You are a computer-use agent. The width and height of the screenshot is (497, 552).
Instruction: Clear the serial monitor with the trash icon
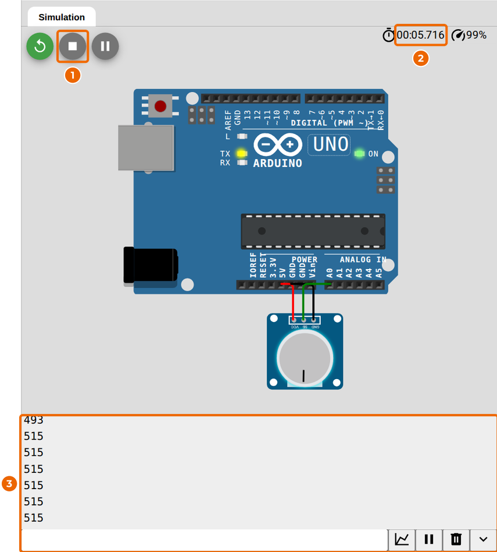(x=456, y=539)
